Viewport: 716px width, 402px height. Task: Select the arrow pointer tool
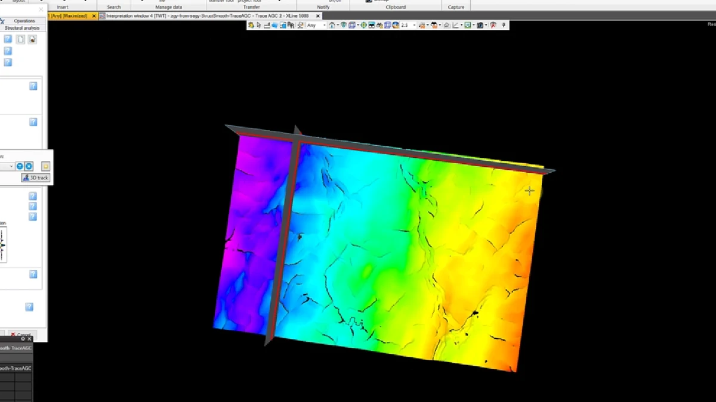coord(259,25)
